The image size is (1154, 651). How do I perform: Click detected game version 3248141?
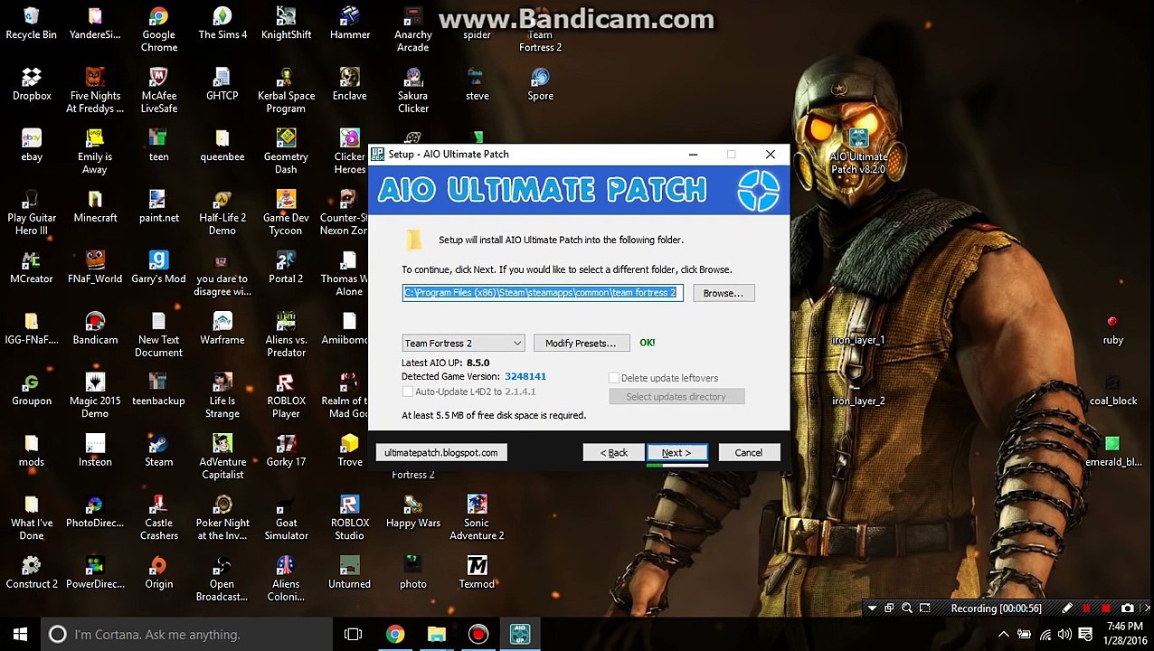pyautogui.click(x=525, y=376)
